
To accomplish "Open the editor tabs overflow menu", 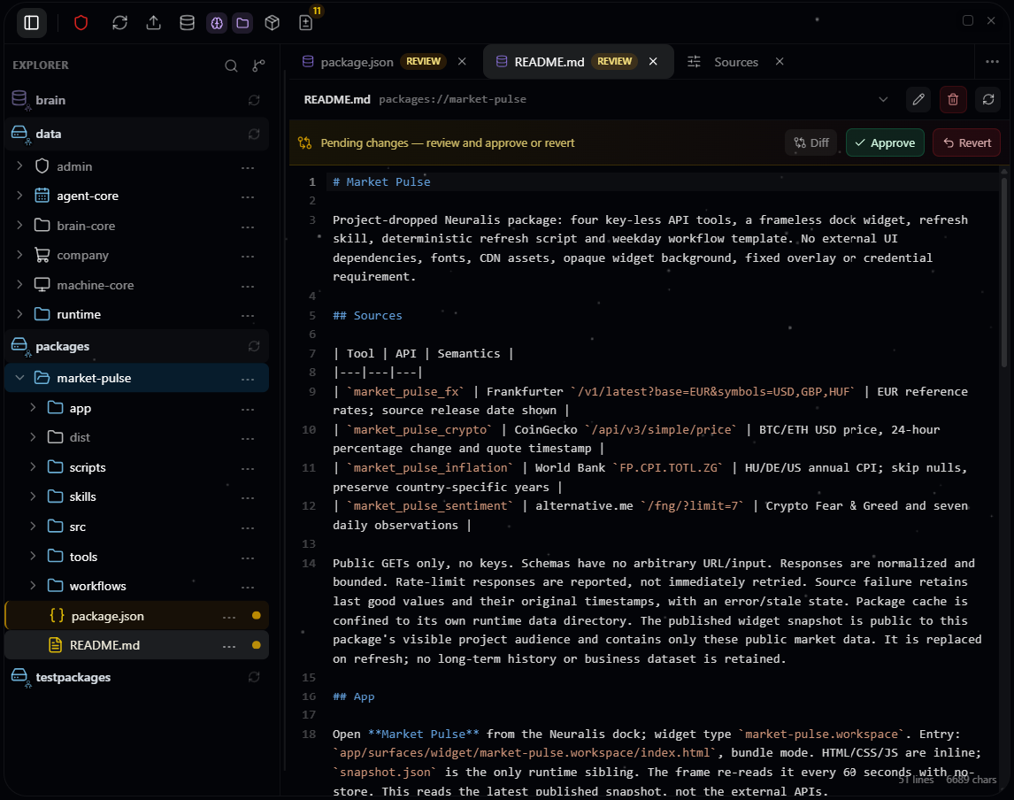I will click(992, 61).
